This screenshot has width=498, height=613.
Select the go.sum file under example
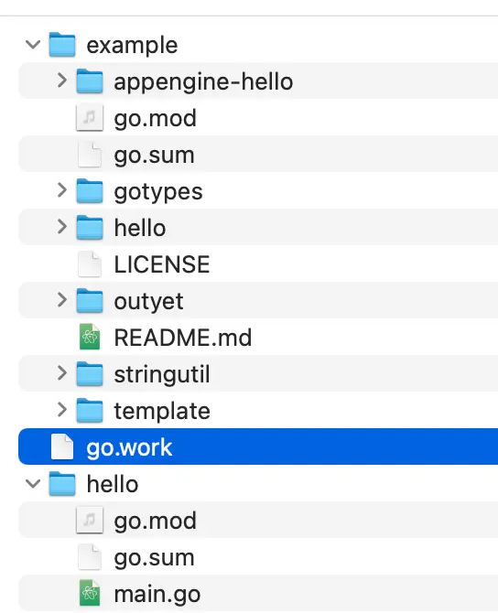click(x=258, y=154)
